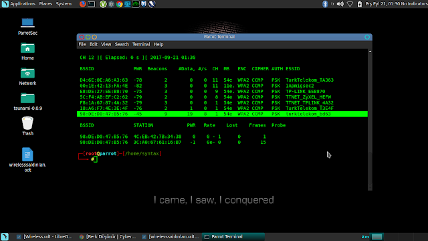Click the Parrot logo in top-left corner
Viewport: 428px width, 241px height.
[x=5, y=4]
